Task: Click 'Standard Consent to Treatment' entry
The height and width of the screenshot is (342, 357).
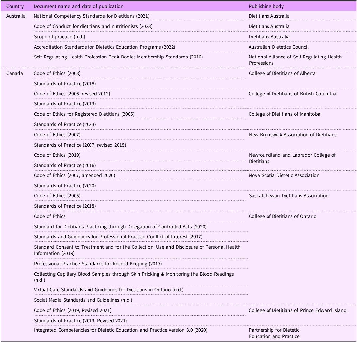Action: click(x=137, y=250)
